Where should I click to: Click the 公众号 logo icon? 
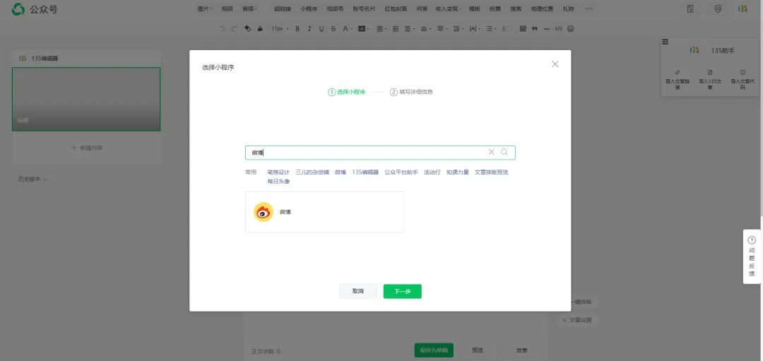(18, 8)
